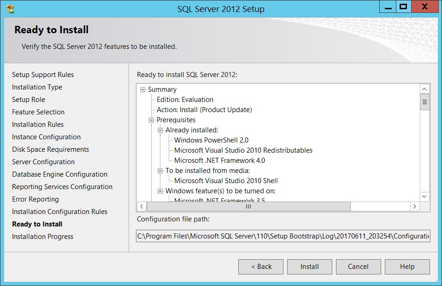The width and height of the screenshot is (442, 286).
Task: Select 'Action: Install (Product Update)' row
Action: pyautogui.click(x=204, y=110)
